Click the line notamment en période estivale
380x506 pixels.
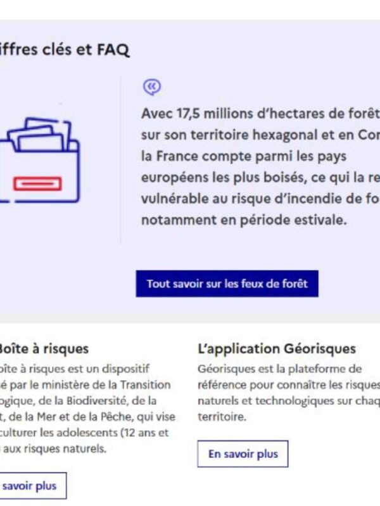coord(244,220)
